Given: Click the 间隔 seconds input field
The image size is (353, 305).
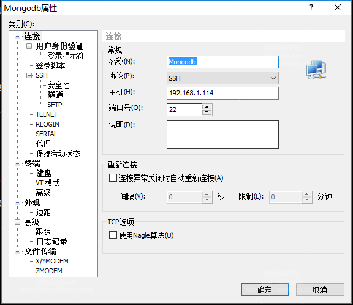Looking at the screenshot, I should [x=184, y=197].
